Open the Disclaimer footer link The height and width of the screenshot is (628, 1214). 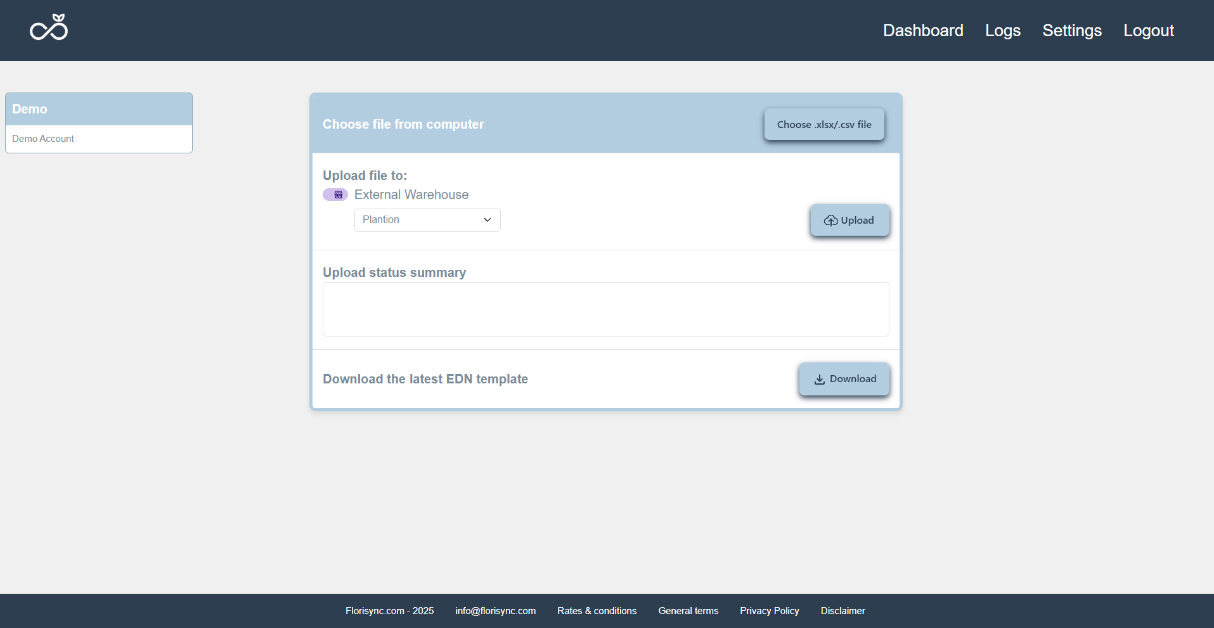click(x=843, y=611)
